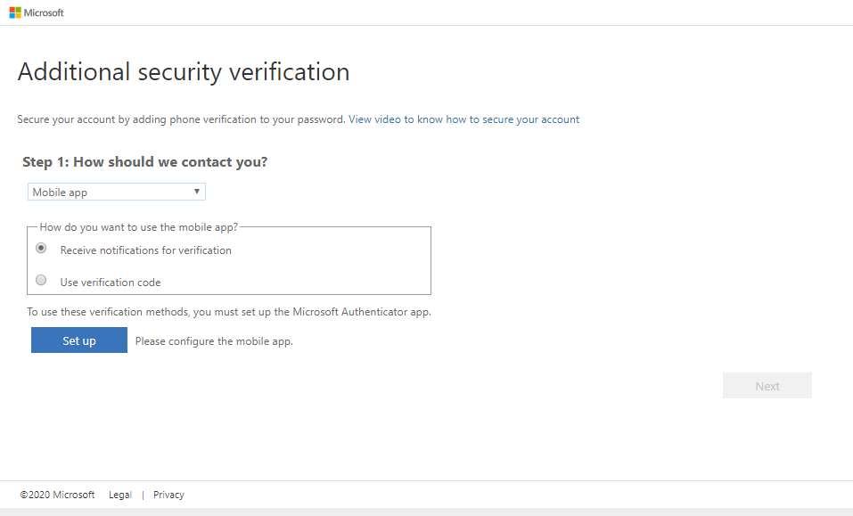
Task: Click the "Use verification code" label text
Action: (111, 283)
